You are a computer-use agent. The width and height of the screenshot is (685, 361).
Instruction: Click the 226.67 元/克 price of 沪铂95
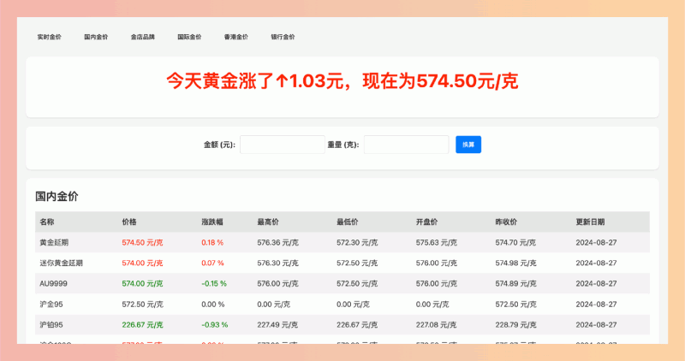point(142,325)
